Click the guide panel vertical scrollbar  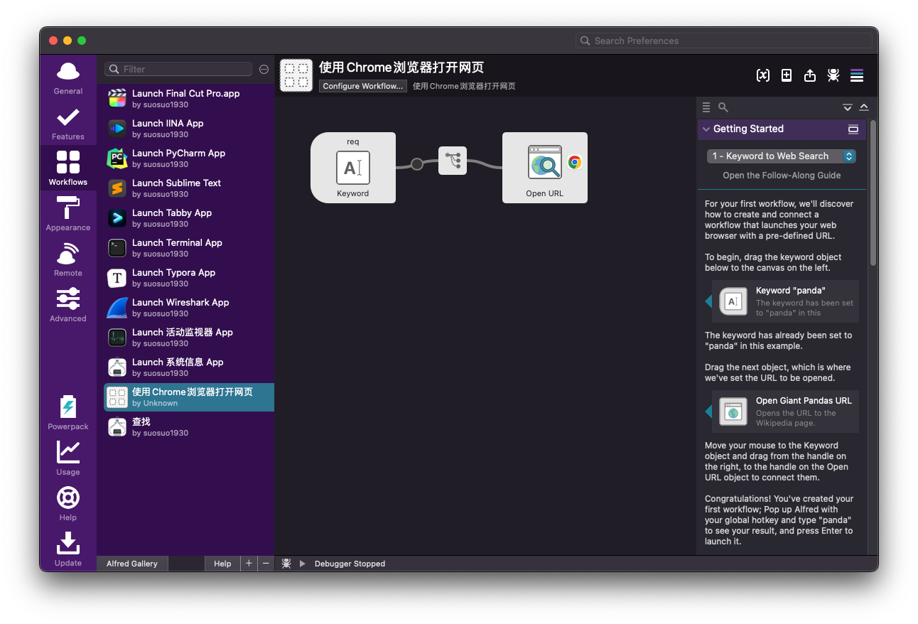click(x=873, y=192)
